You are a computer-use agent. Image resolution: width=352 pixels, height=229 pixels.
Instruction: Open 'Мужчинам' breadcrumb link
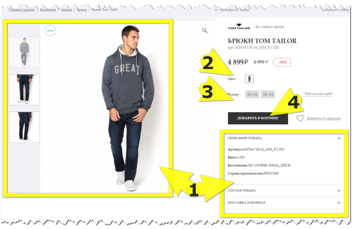point(48,10)
